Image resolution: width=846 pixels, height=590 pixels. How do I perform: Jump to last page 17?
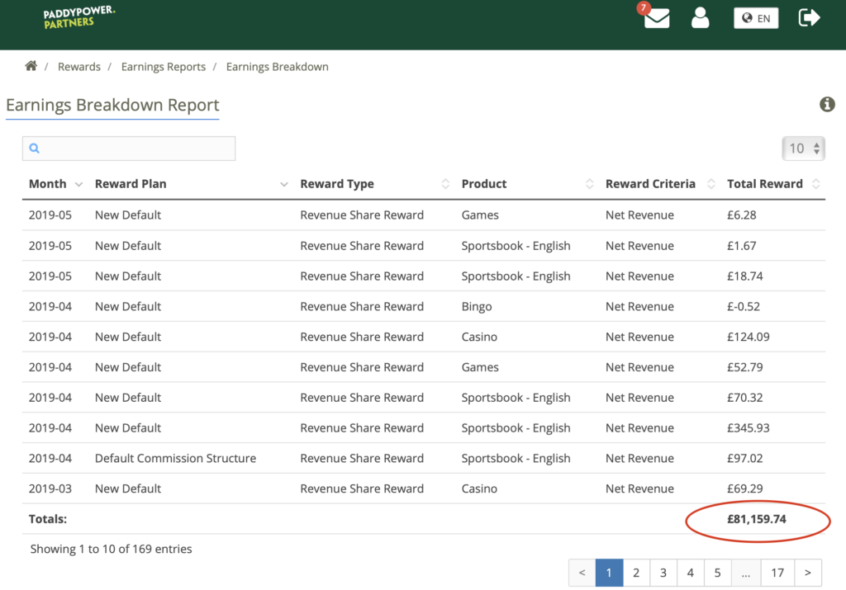[777, 573]
